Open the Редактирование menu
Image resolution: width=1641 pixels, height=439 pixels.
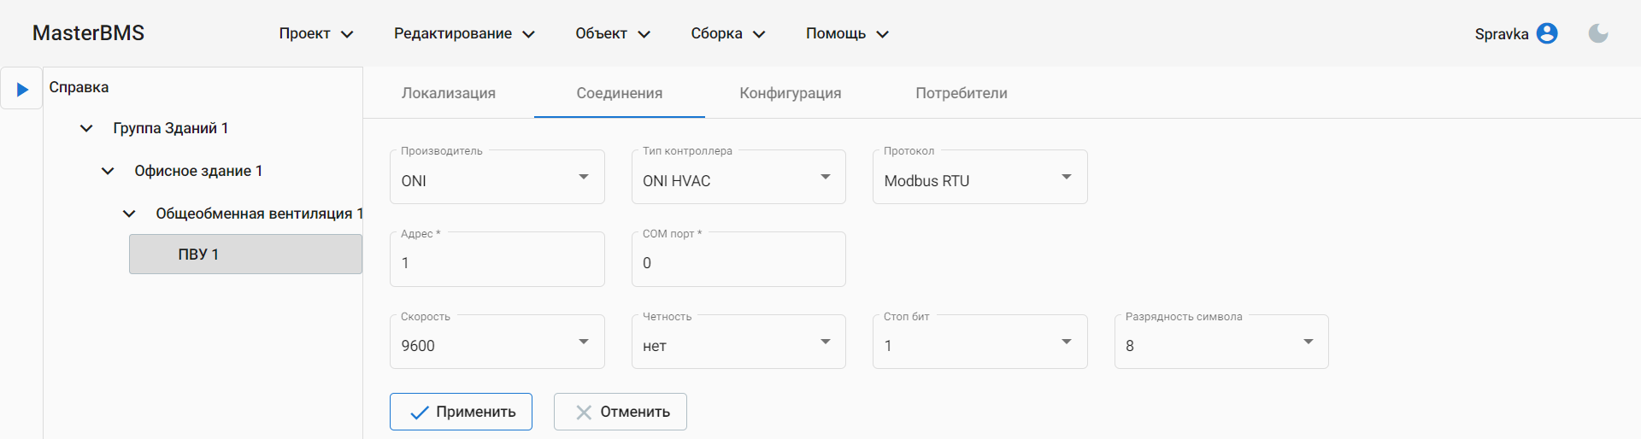(x=464, y=33)
